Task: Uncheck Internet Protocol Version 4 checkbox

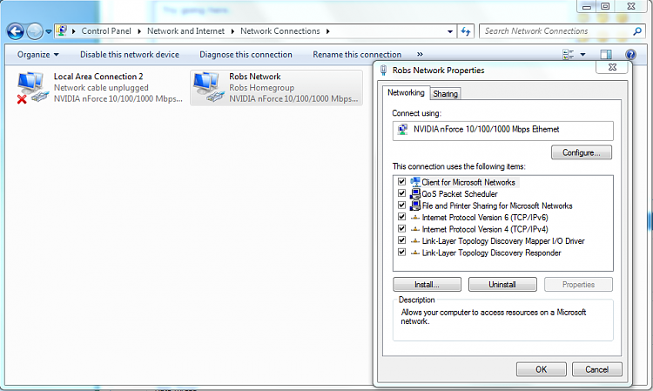Action: [401, 229]
